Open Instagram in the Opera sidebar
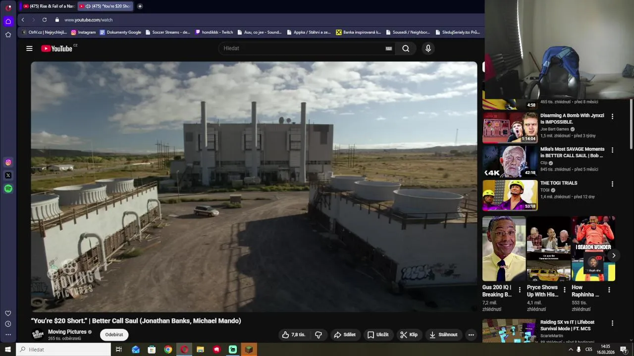 pyautogui.click(x=8, y=162)
